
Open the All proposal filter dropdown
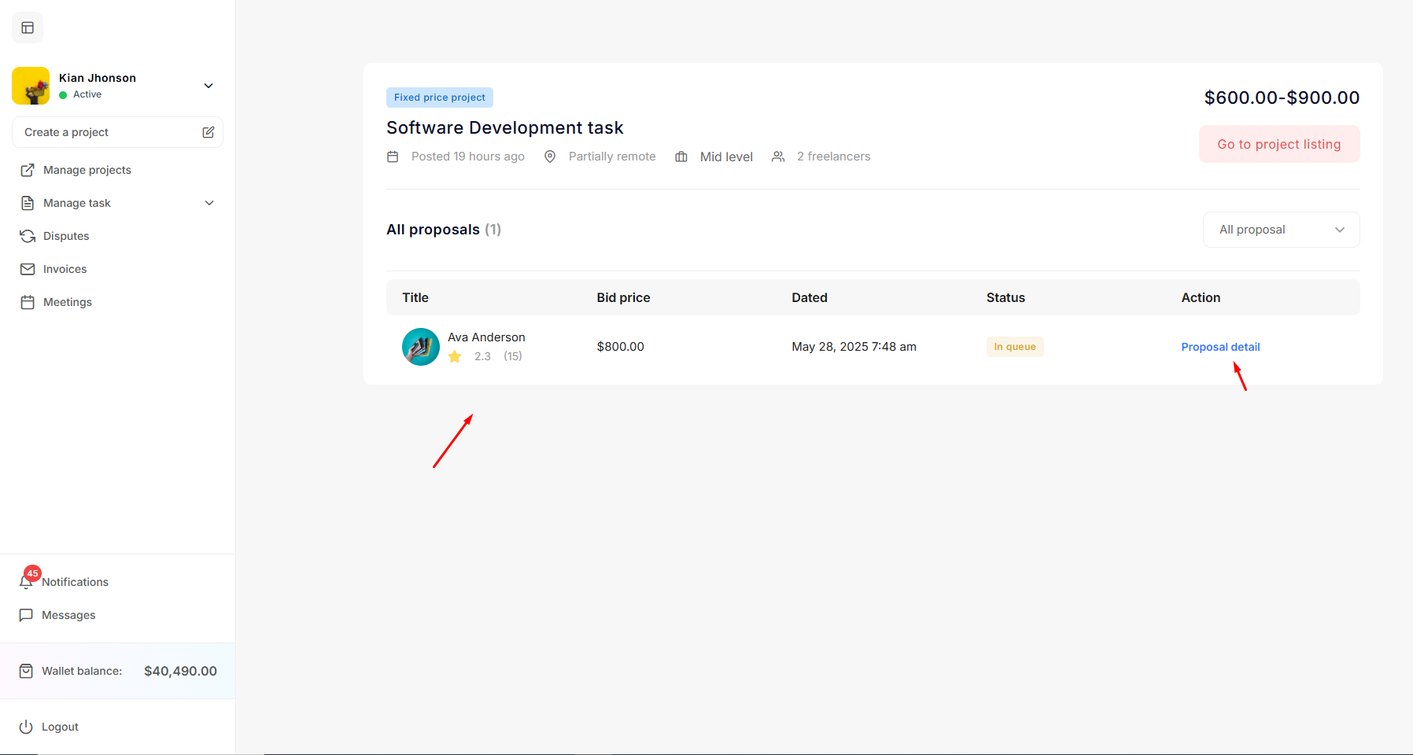click(1281, 230)
